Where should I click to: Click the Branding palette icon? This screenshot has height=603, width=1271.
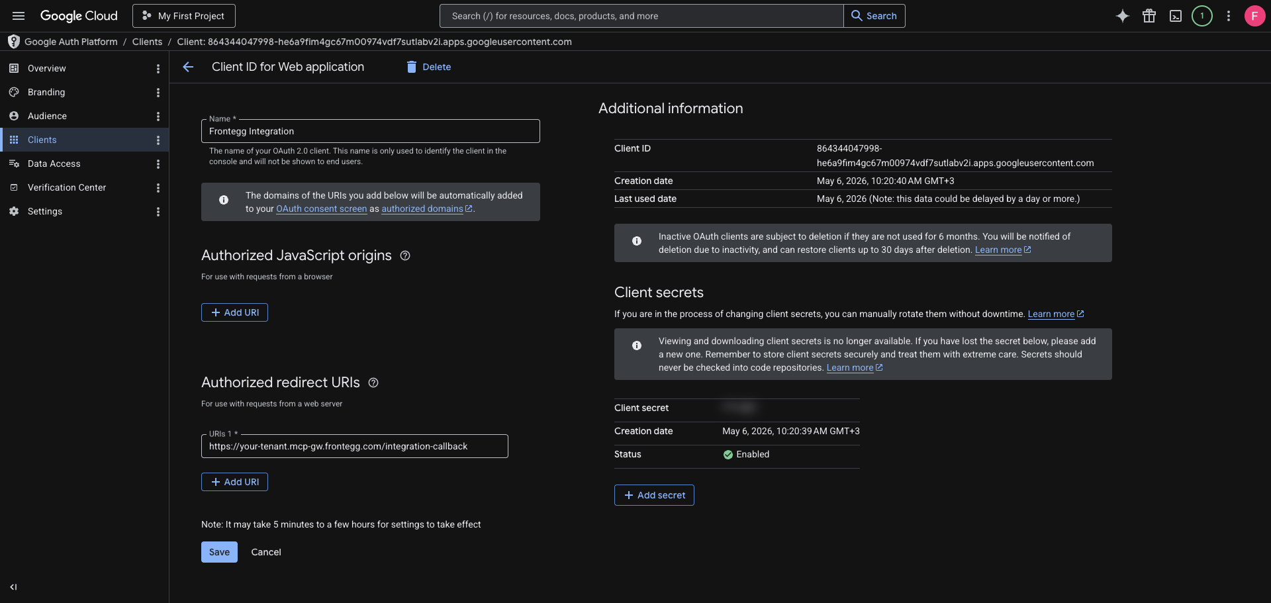[14, 92]
